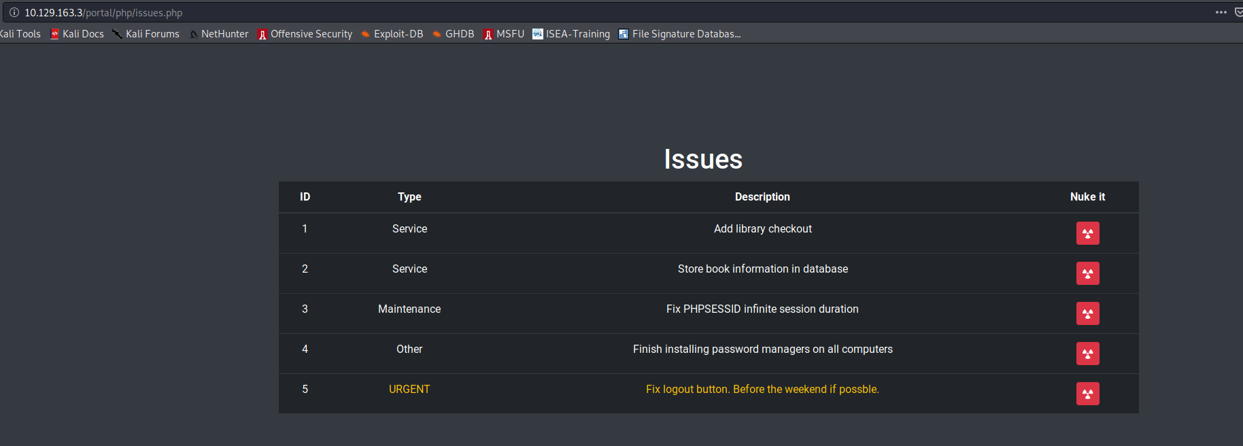This screenshot has height=446, width=1243.
Task: Go to the NetHunter bookmark
Action: [218, 34]
